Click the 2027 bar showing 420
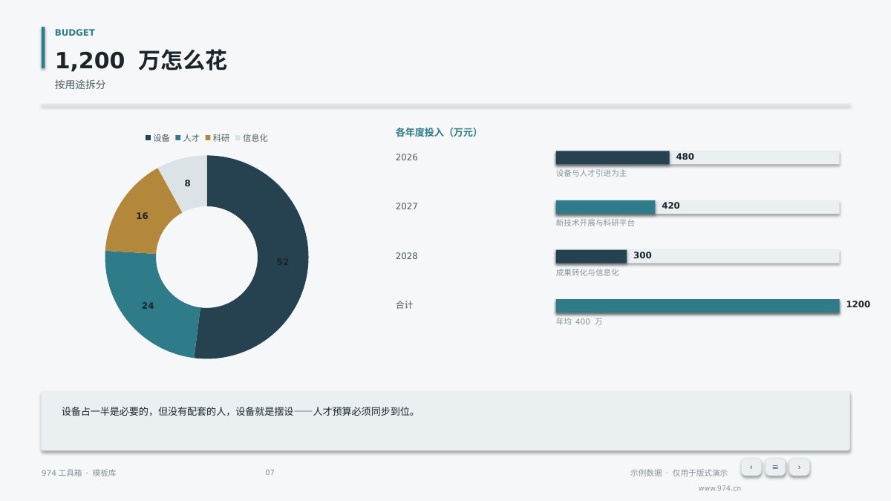The image size is (891, 501). [605, 207]
